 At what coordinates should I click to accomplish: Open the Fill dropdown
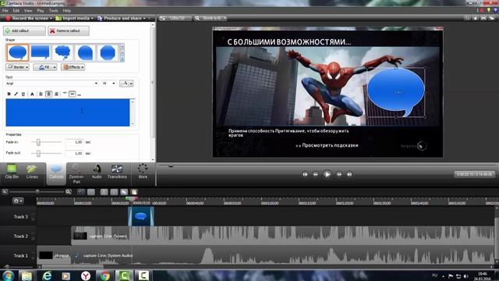tap(45, 67)
